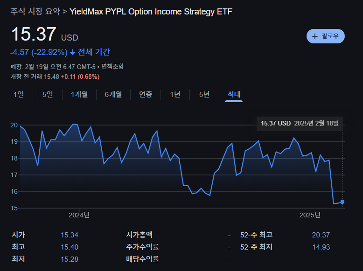Click the 20 y-axis label

tap(14, 125)
